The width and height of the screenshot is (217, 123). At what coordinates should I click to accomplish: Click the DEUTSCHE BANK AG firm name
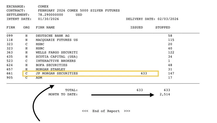tap(50, 35)
